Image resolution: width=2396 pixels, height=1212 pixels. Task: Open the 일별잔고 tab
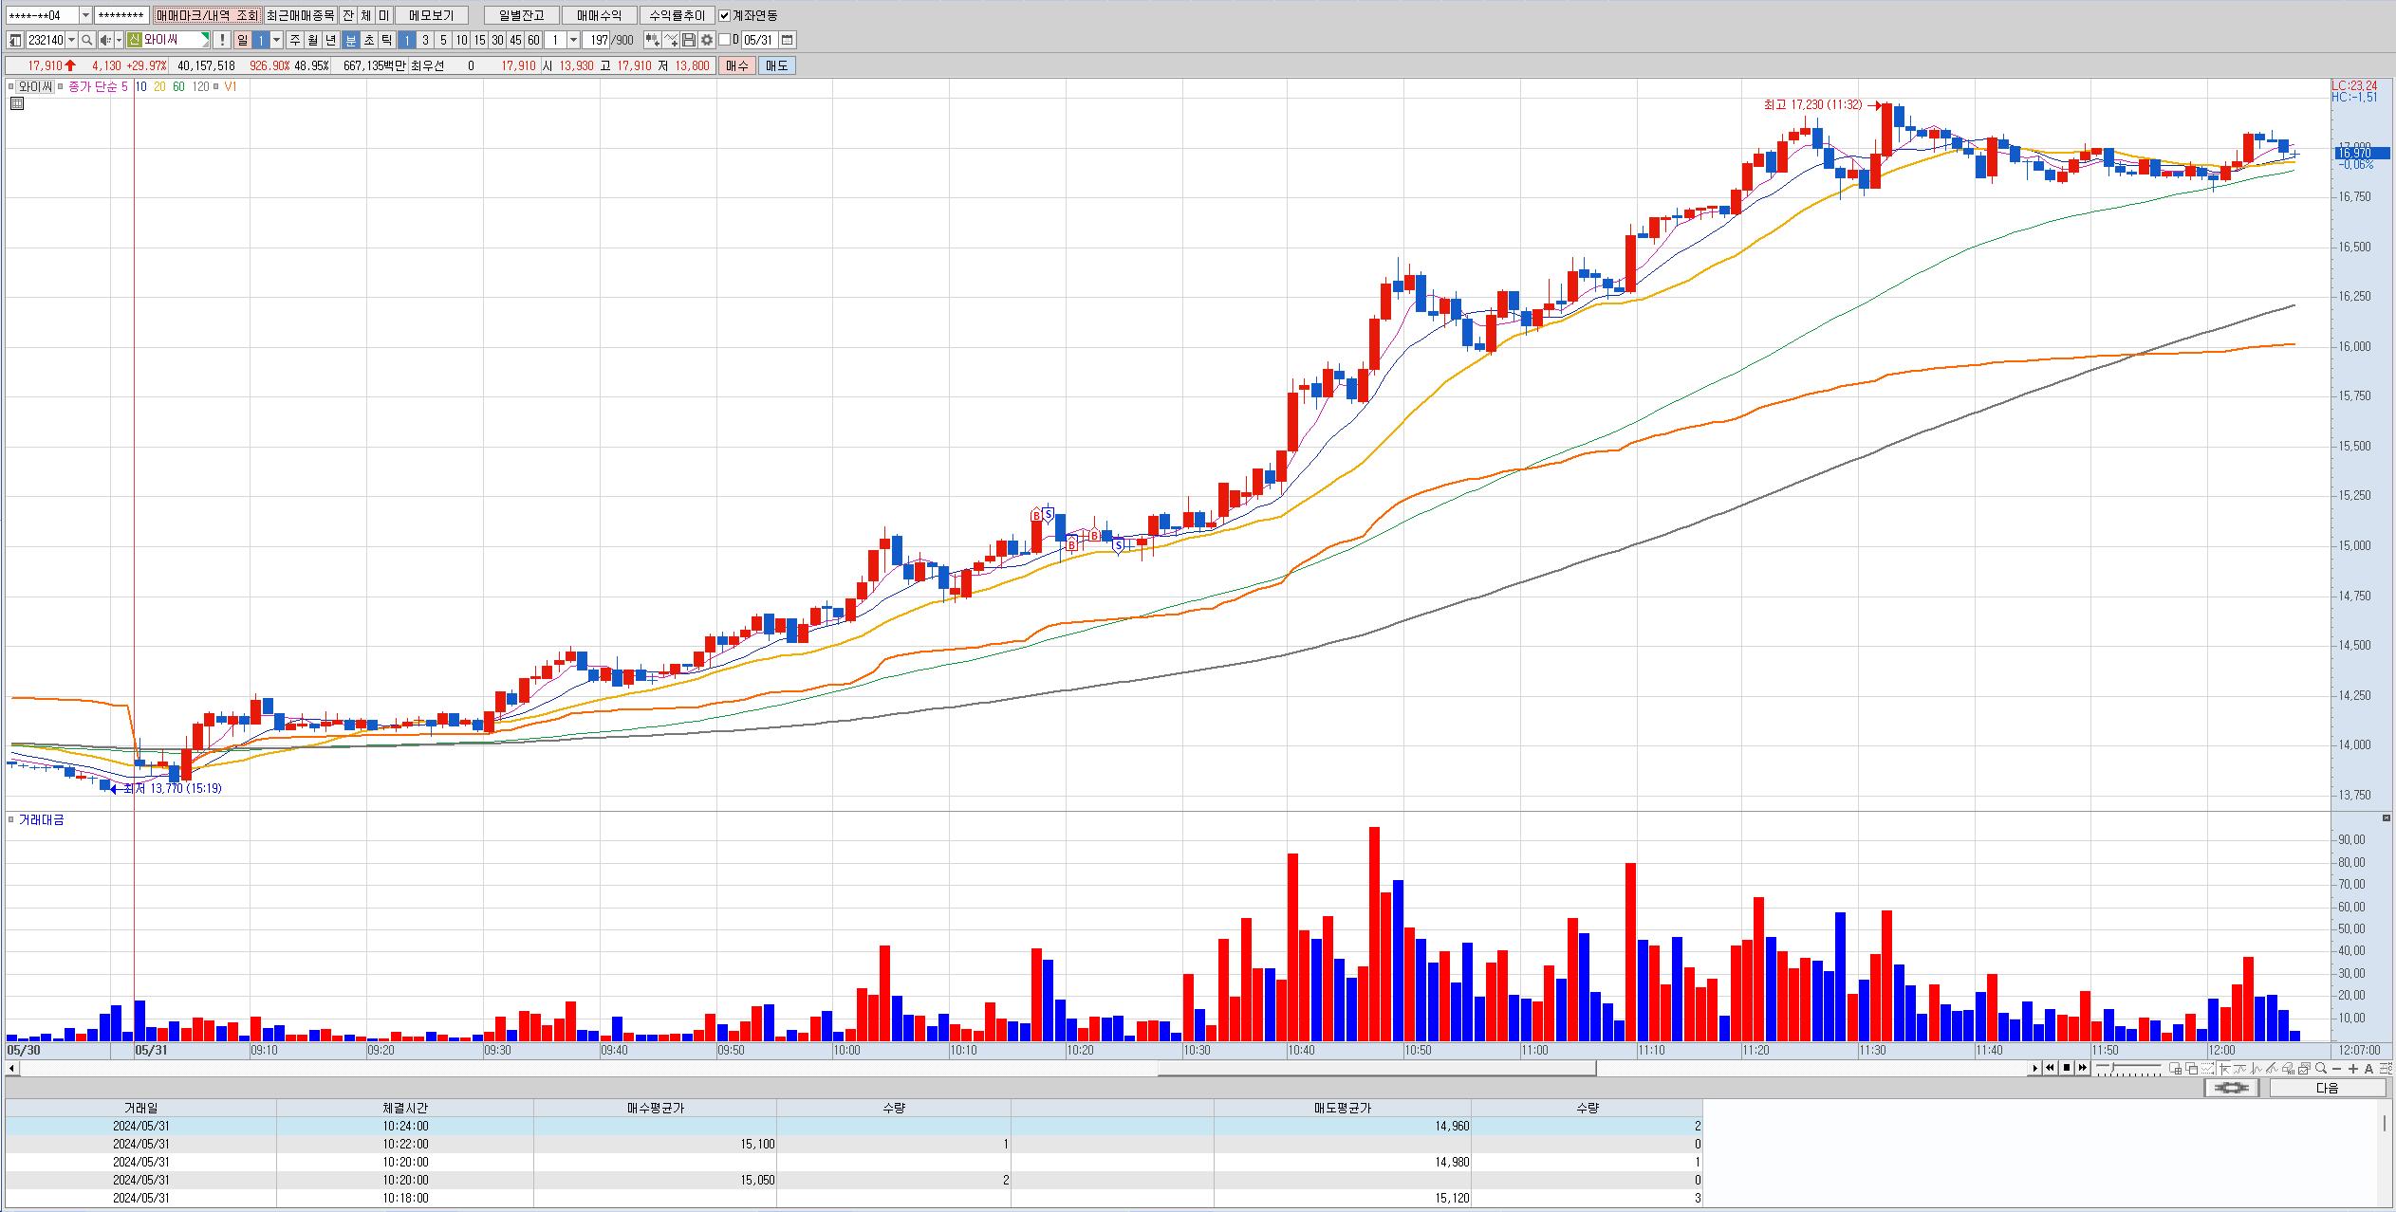(x=521, y=15)
